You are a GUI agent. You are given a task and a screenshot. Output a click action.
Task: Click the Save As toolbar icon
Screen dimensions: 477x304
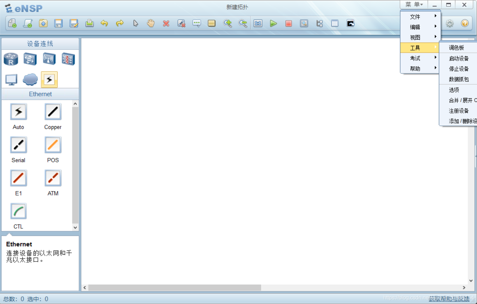tap(74, 23)
